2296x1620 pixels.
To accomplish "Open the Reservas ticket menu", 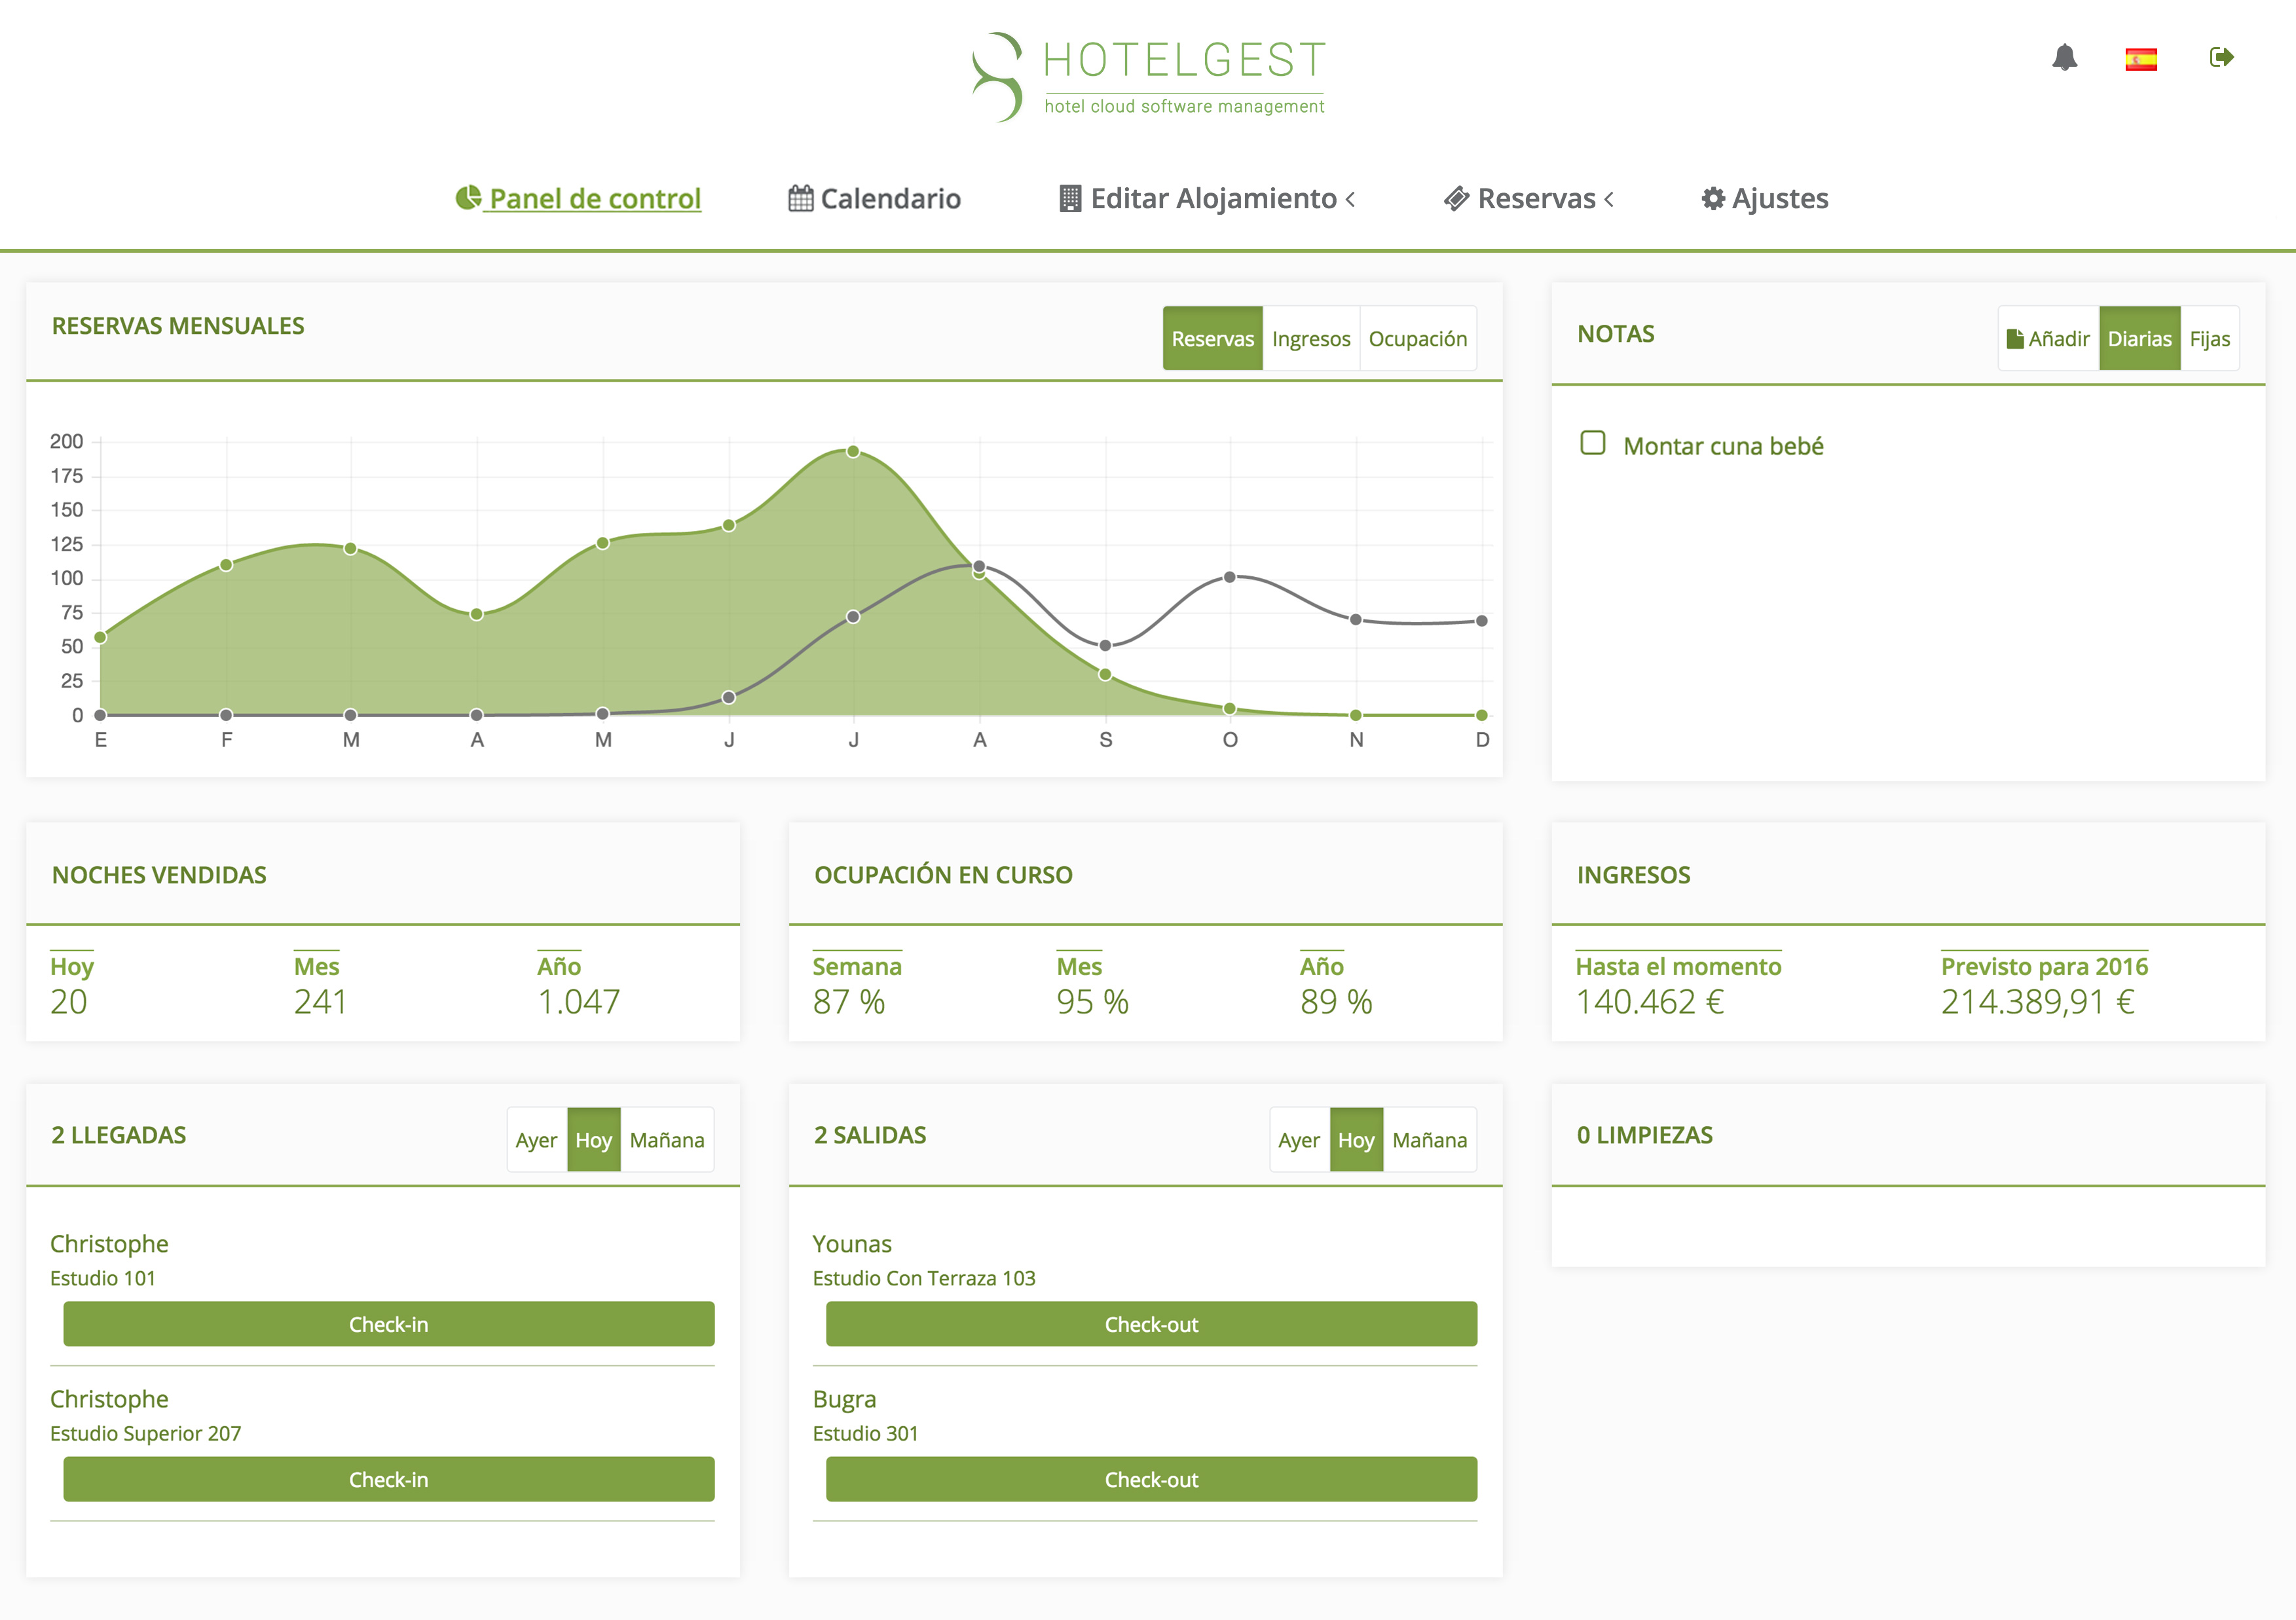I will (x=1457, y=199).
